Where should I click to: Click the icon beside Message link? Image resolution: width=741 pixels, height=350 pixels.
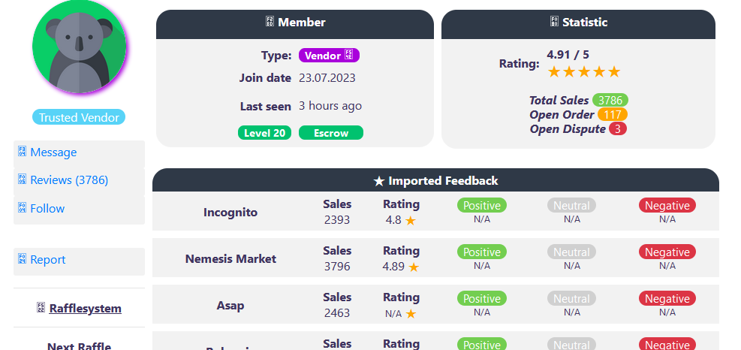point(23,152)
